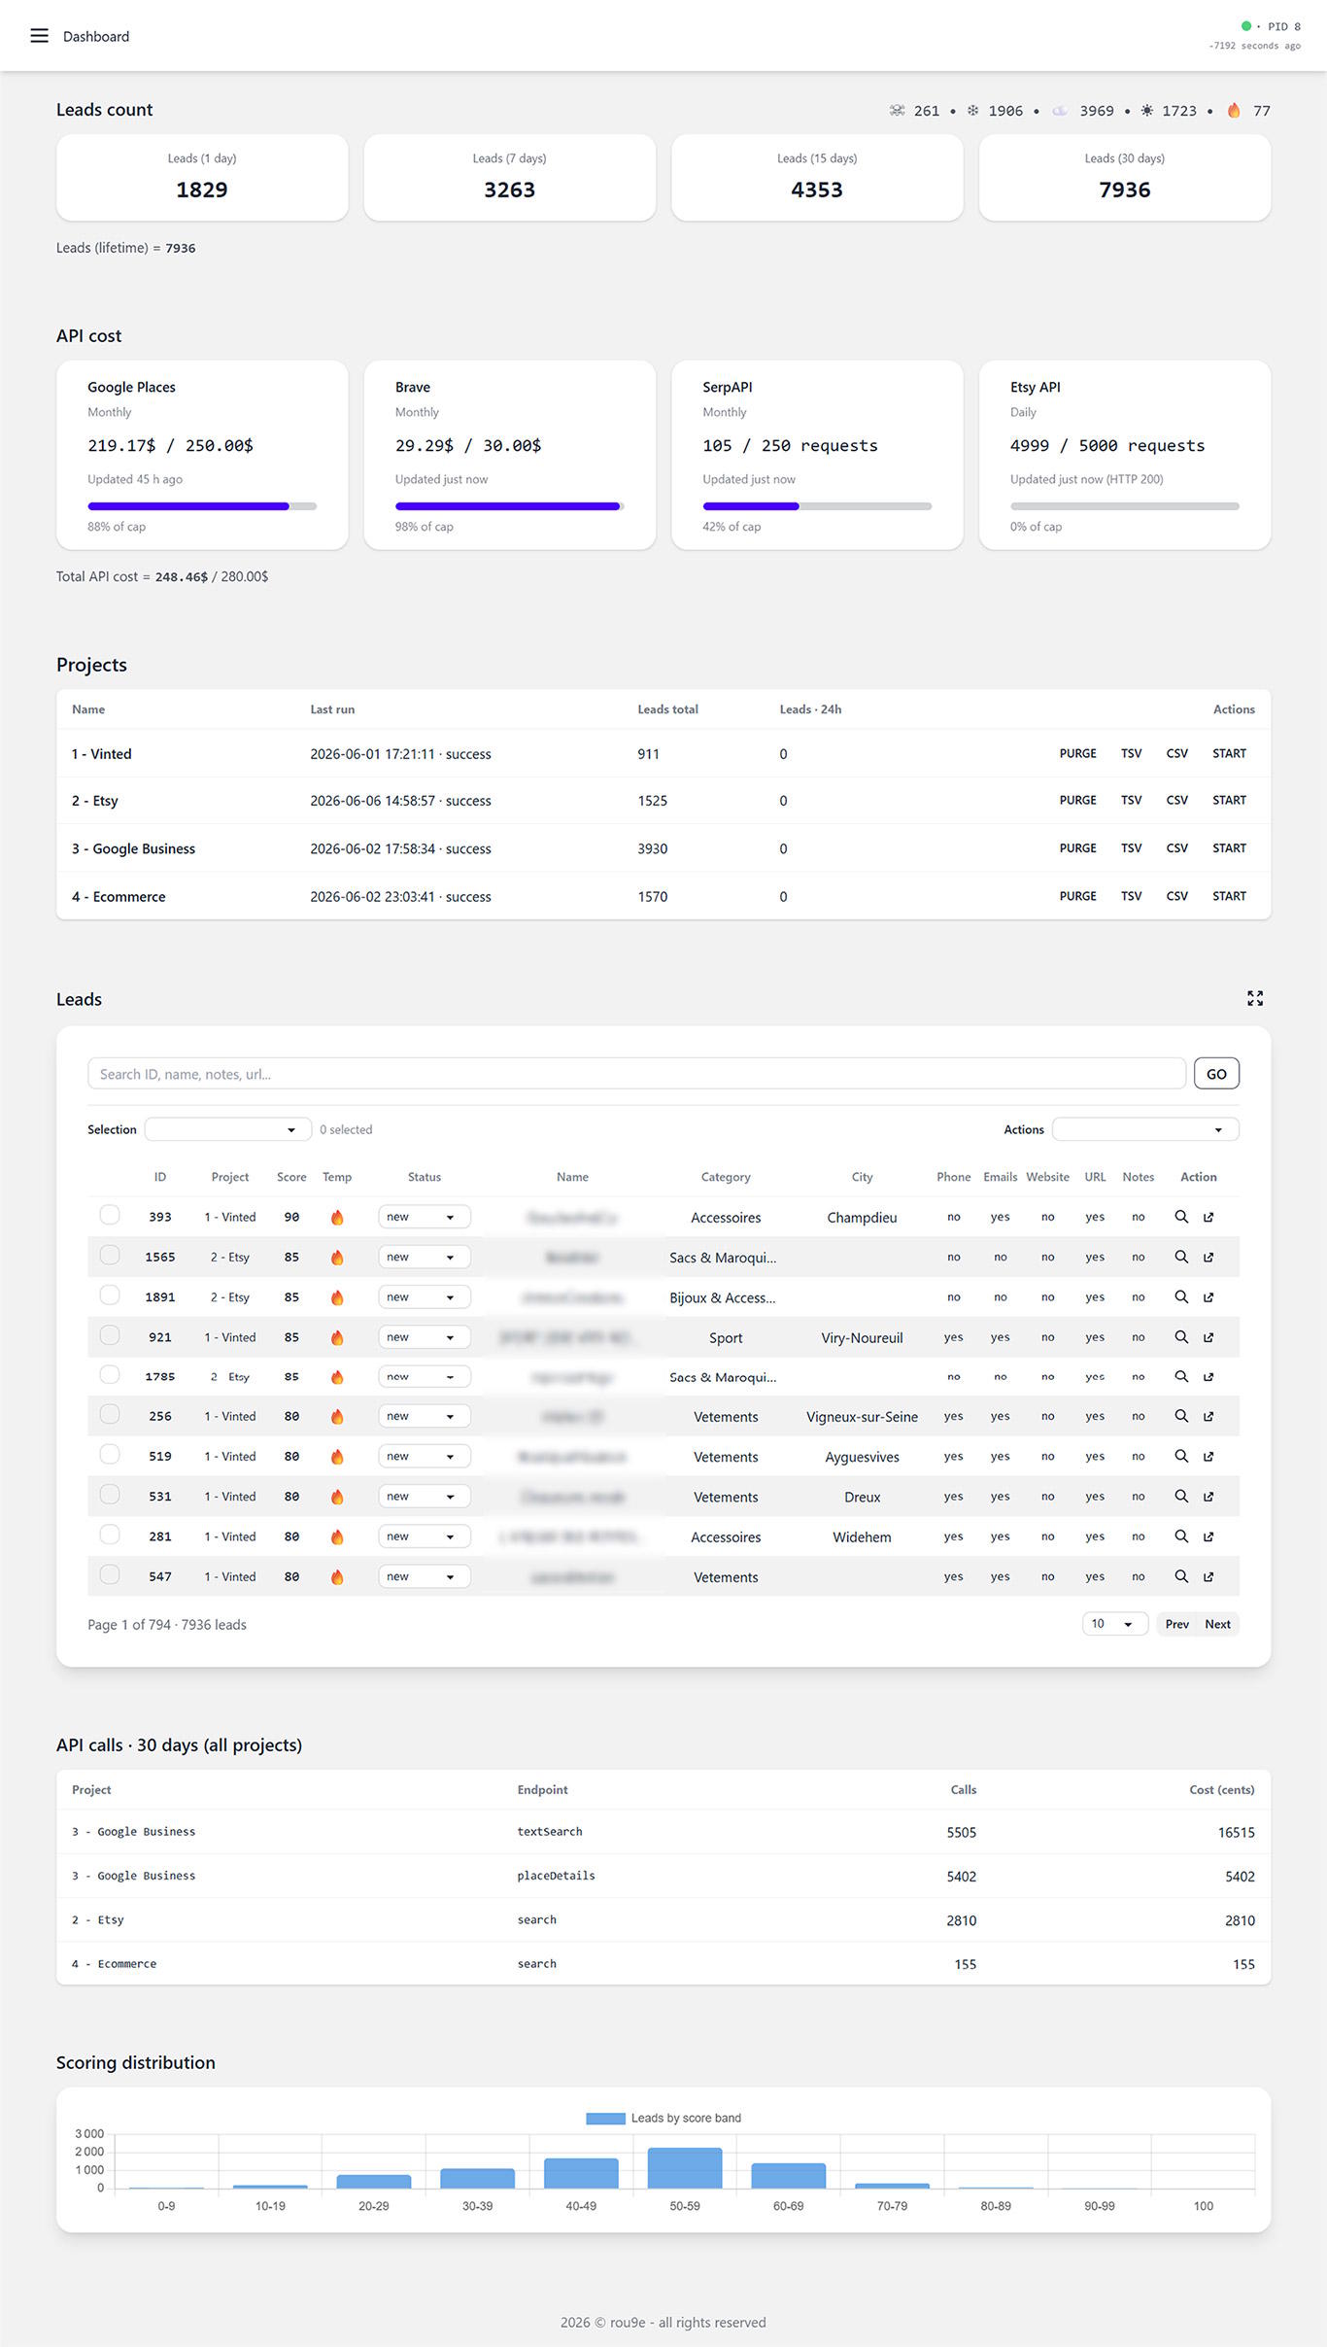Open external link icon for lead 921

1208,1336
